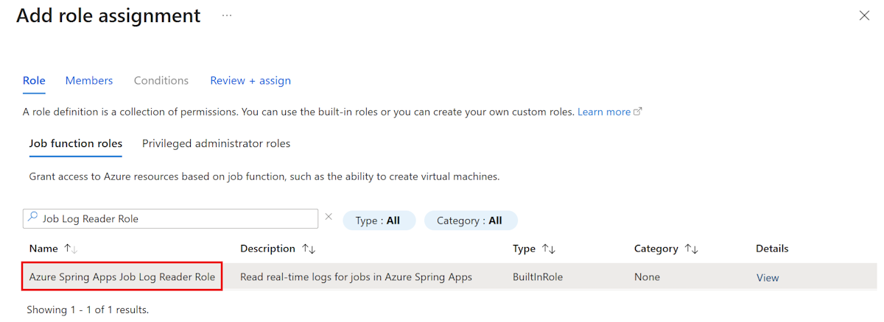The image size is (884, 322).
Task: Sort roles by Description column arrows
Action: (x=309, y=248)
